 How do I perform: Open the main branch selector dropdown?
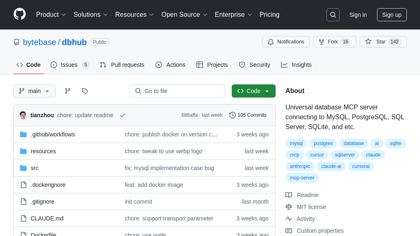coord(34,91)
